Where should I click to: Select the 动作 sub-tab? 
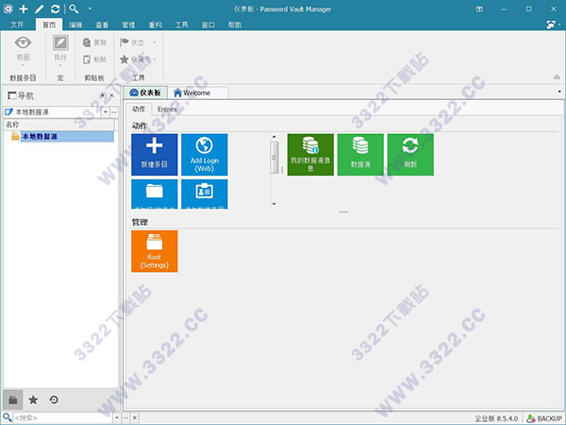[x=139, y=110]
